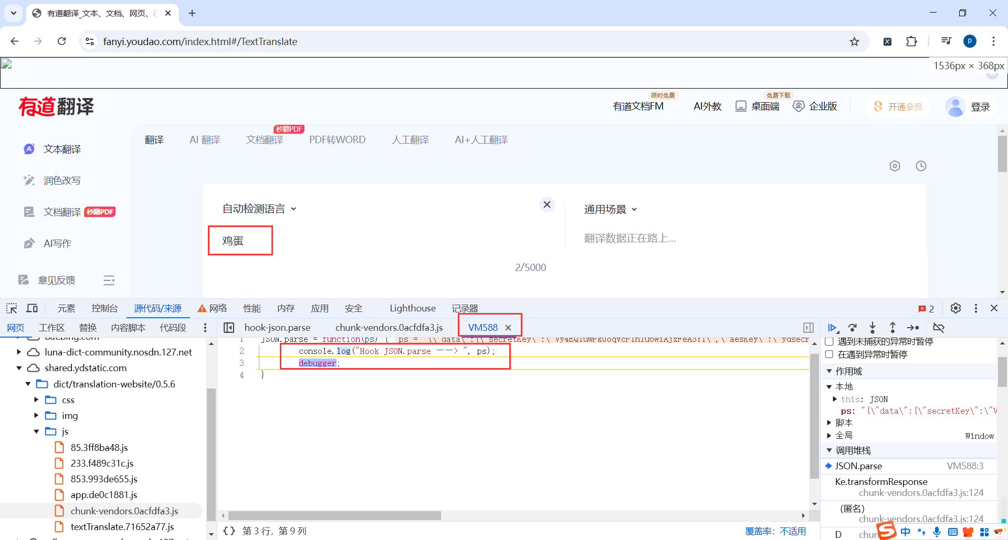Expand the img folder
1008x540 pixels.
36,416
